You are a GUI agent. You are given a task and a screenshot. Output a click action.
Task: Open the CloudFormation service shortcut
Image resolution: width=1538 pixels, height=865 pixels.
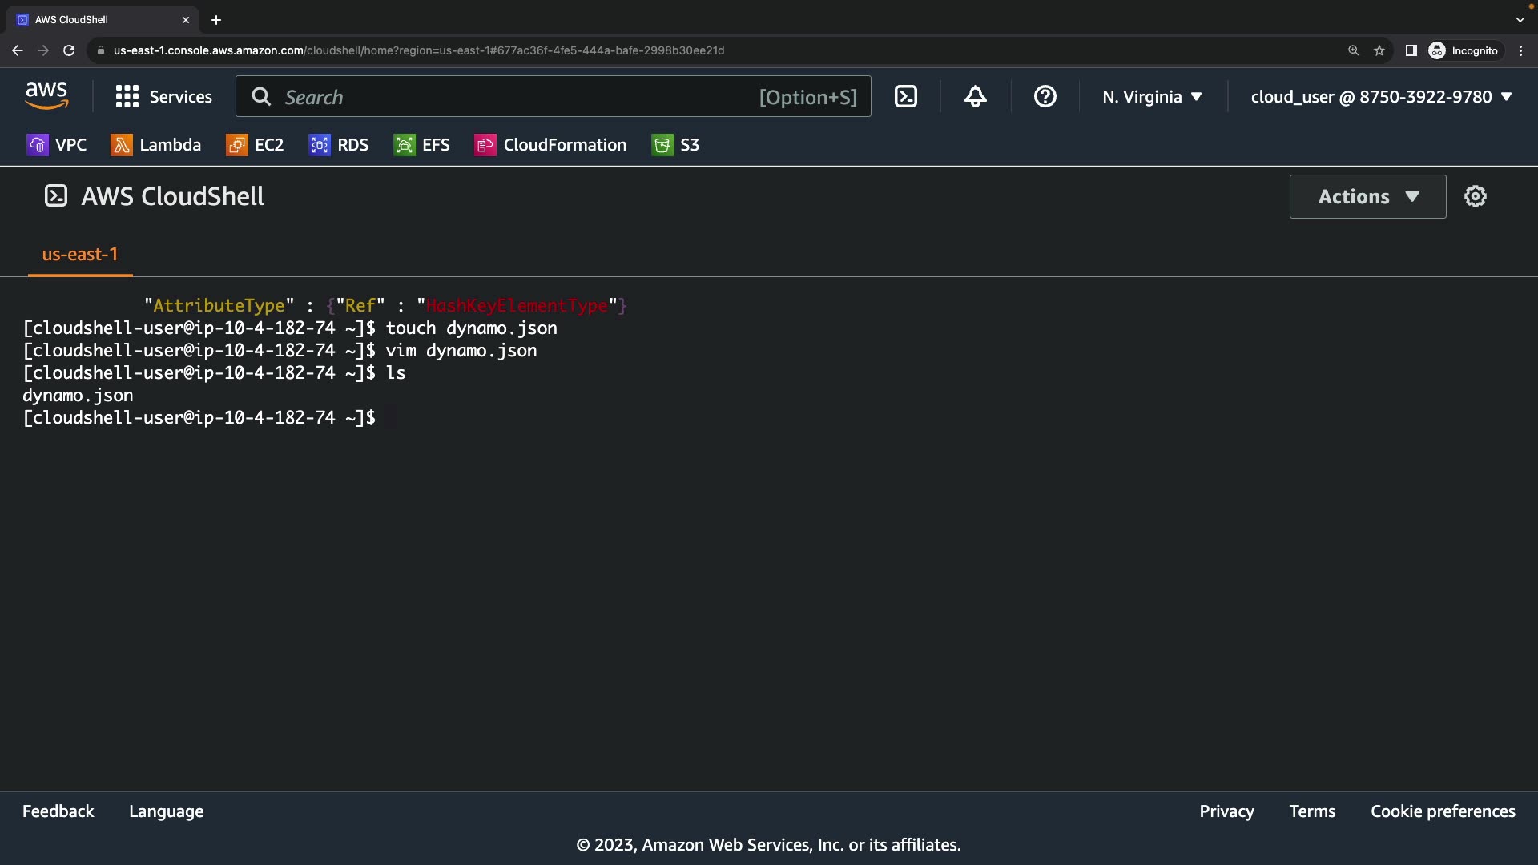(550, 145)
